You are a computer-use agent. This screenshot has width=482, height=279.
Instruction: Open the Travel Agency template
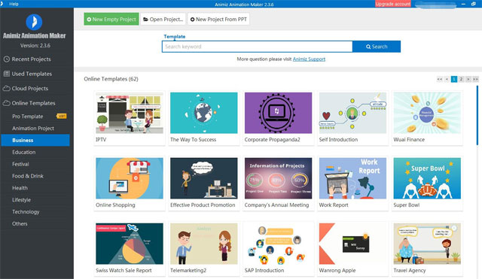point(427,244)
